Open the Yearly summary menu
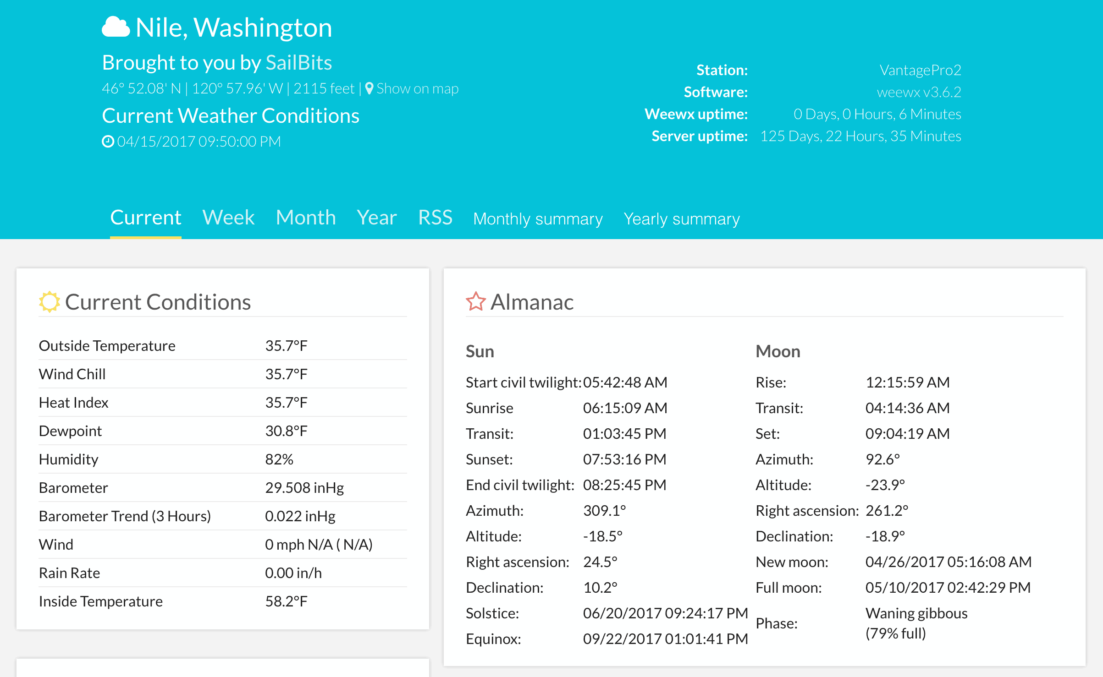The image size is (1103, 677). [682, 219]
